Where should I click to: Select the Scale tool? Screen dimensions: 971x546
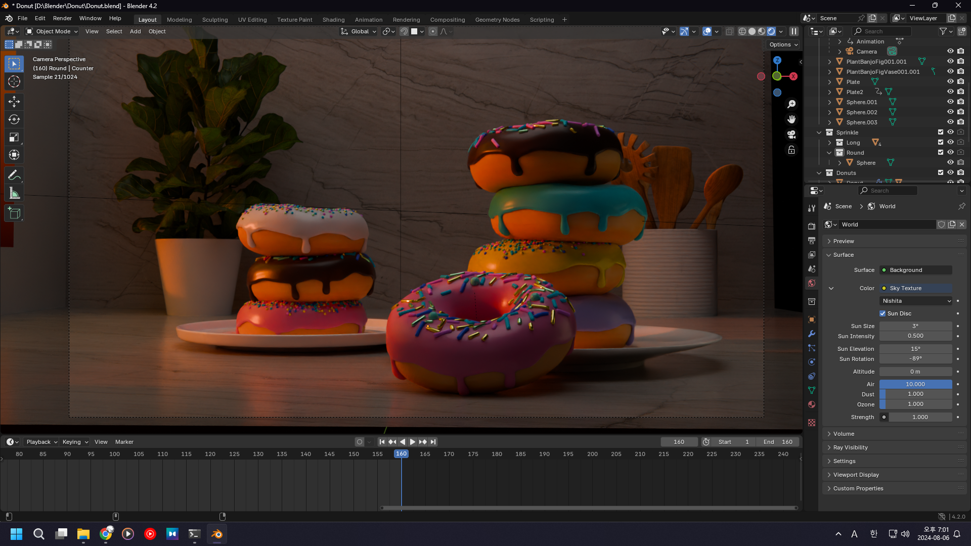[14, 137]
